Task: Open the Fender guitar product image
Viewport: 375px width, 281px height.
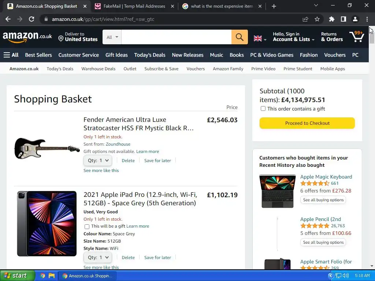Action: (47, 149)
